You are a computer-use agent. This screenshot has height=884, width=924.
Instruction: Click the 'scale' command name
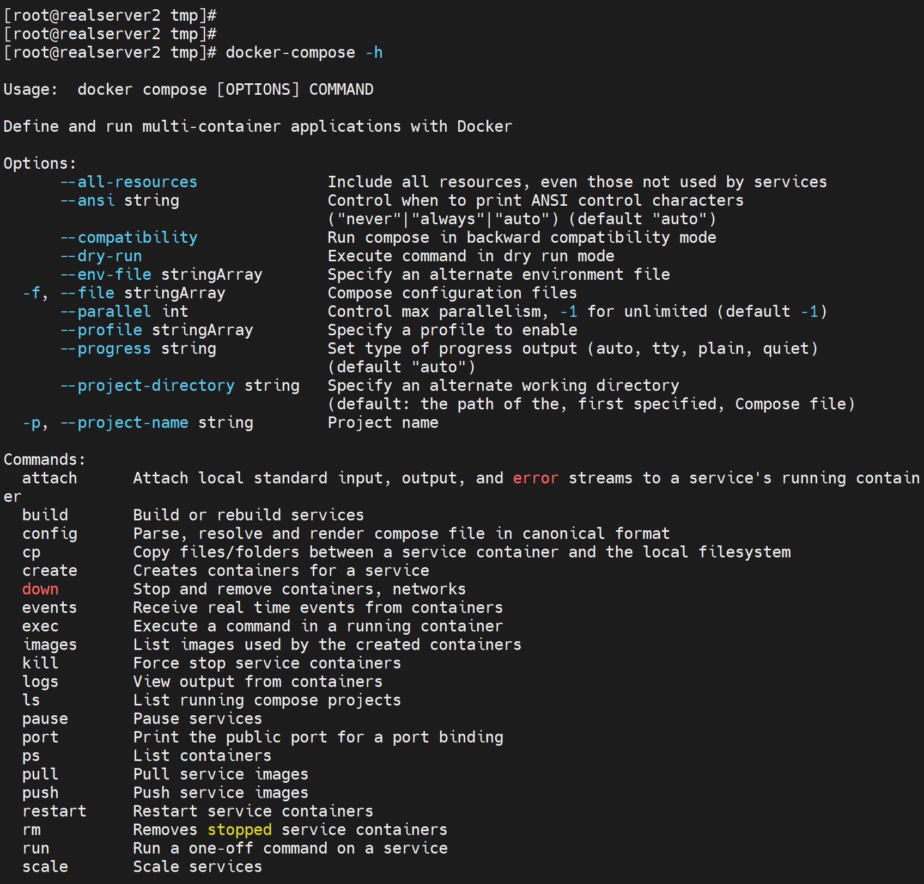[45, 867]
